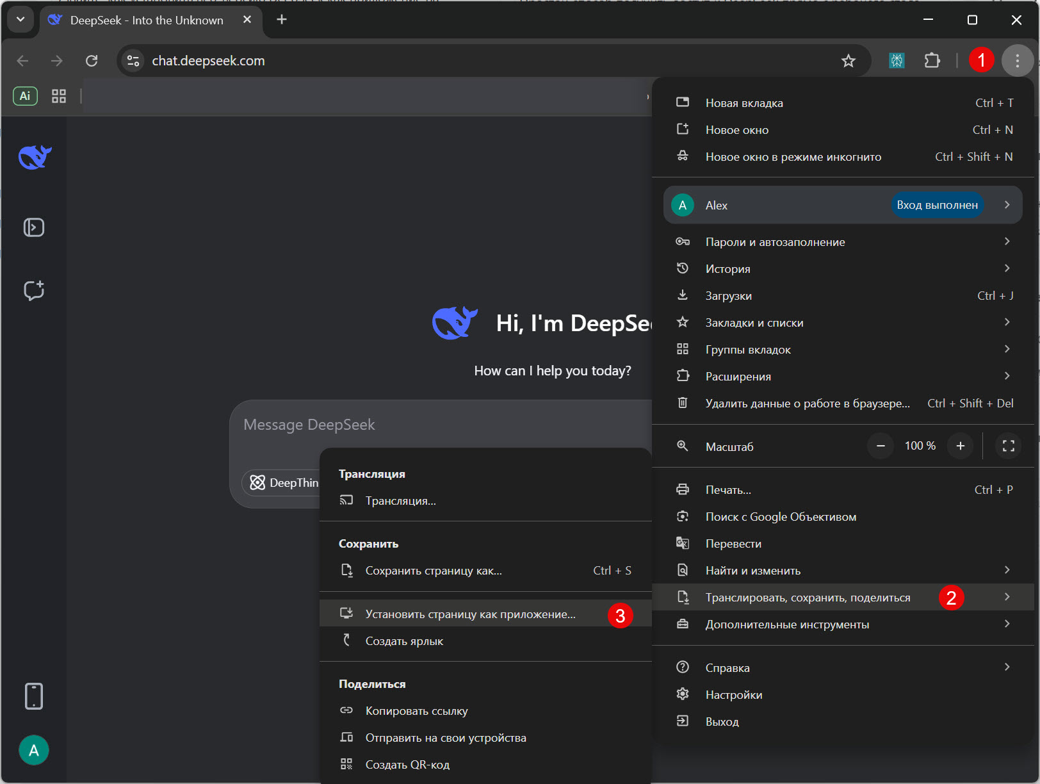Decrease zoom with the minus button
The image size is (1040, 784).
(881, 446)
